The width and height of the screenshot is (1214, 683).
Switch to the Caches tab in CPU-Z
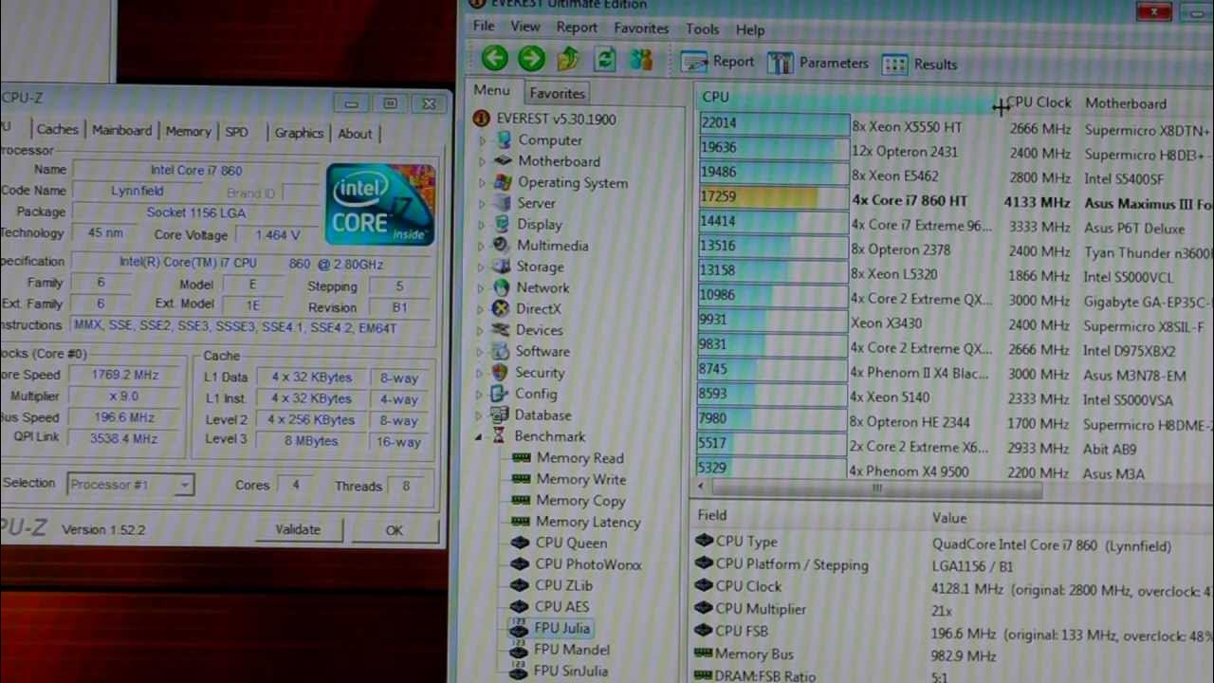[x=57, y=129]
